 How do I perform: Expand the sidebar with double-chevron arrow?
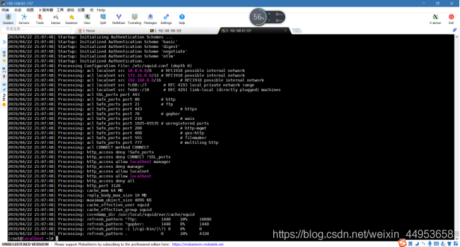[x=4, y=42]
